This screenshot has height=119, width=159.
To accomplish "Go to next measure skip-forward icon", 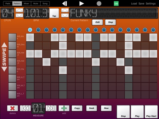I will point(51,108).
